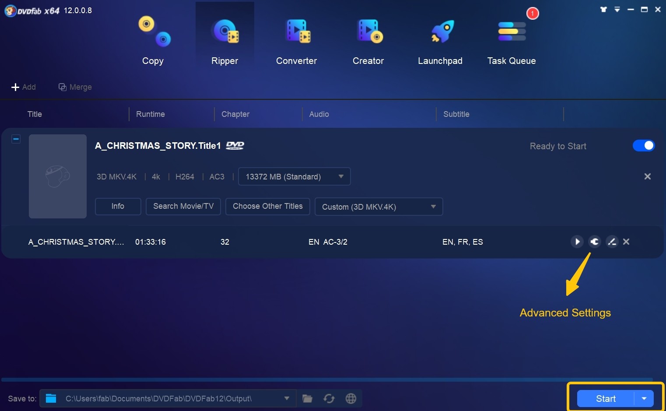
Task: Click the output path input field
Action: click(168, 398)
